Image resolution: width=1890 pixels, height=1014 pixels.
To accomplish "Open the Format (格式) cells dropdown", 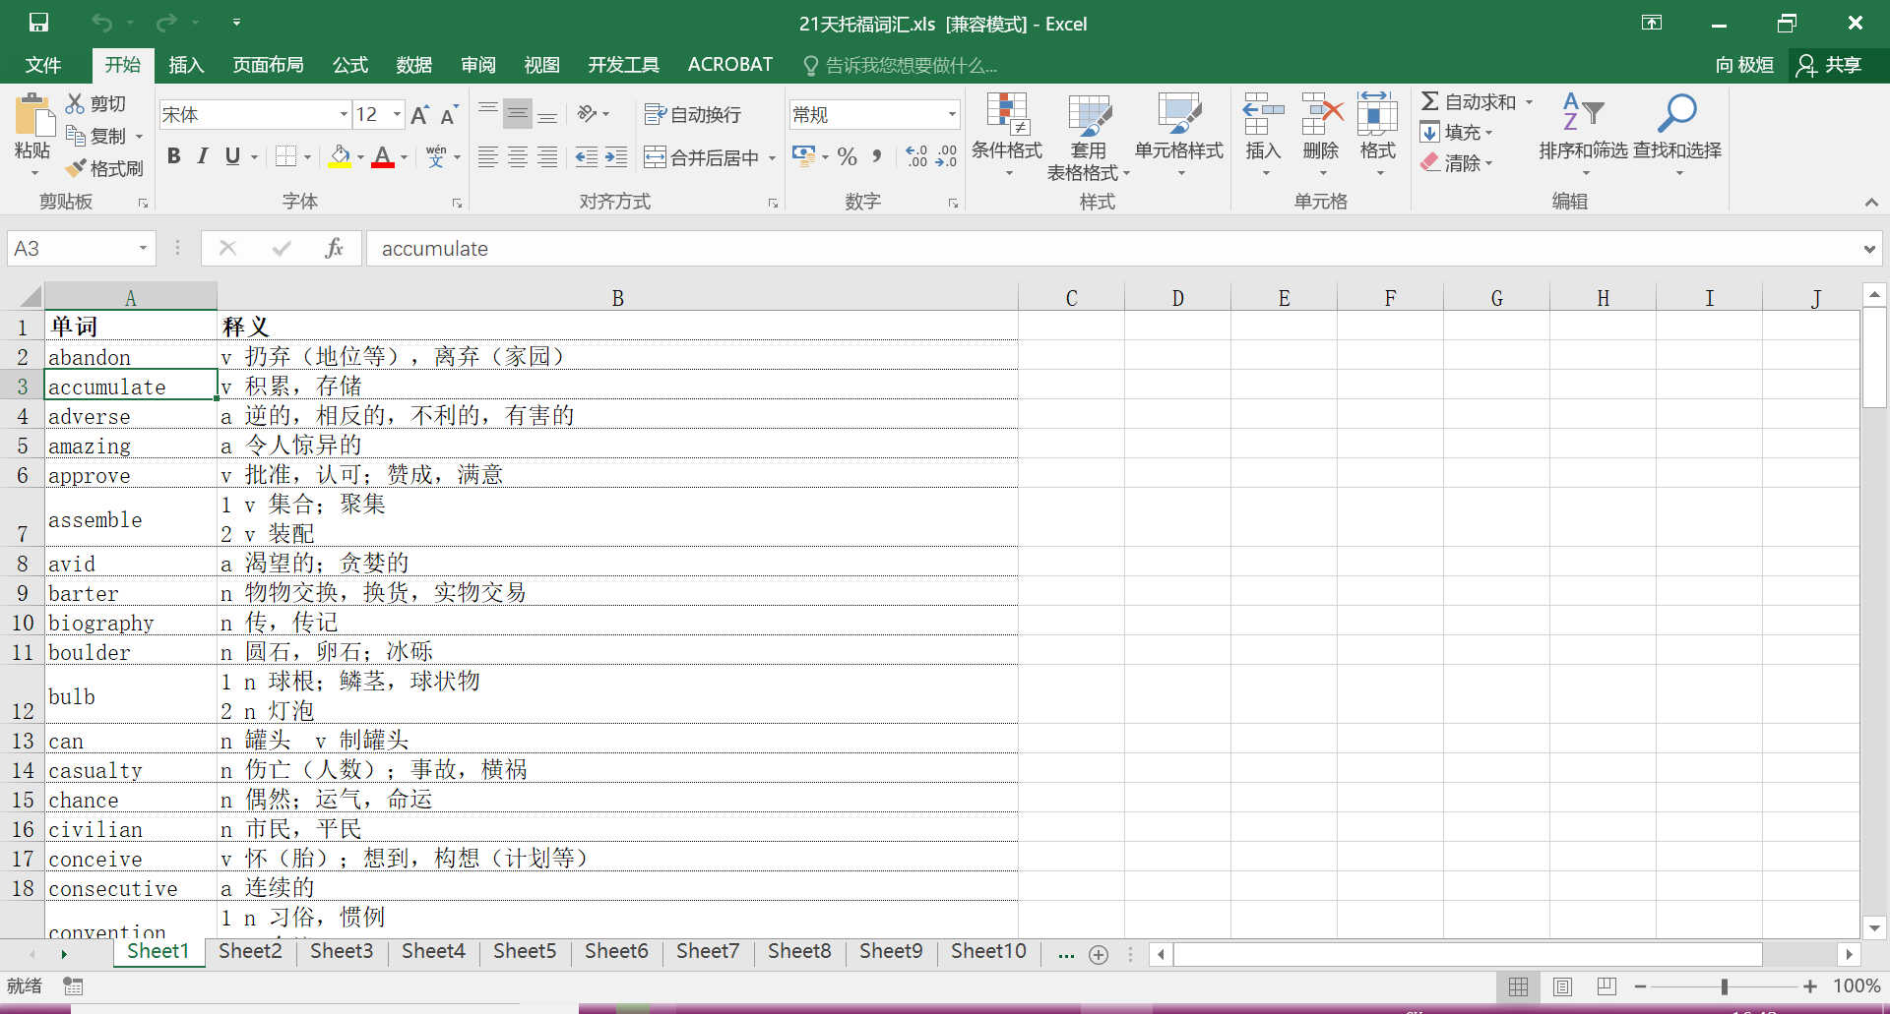I will [x=1378, y=136].
